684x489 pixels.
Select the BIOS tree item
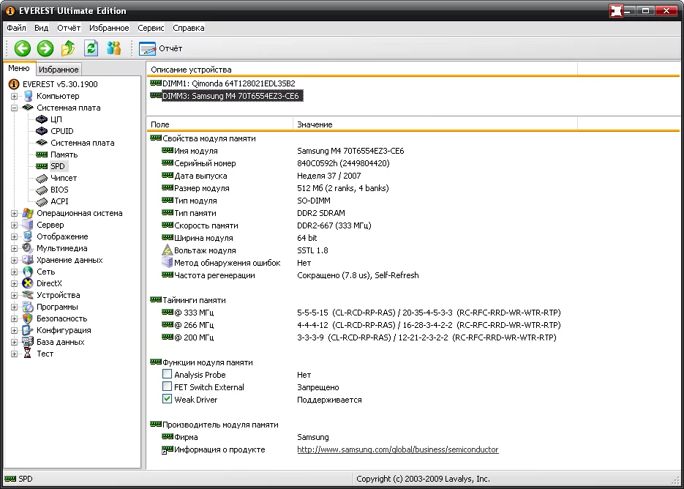pos(59,190)
